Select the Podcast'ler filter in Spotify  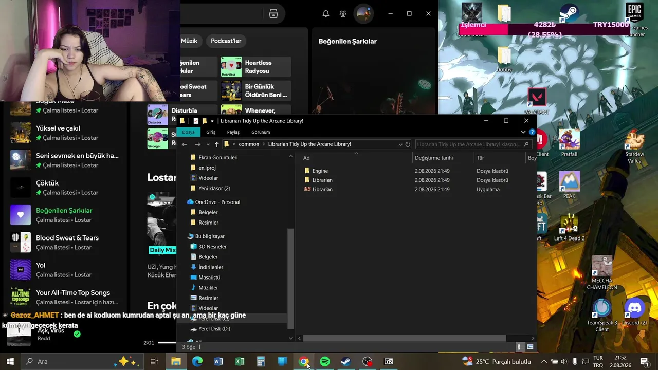[226, 41]
